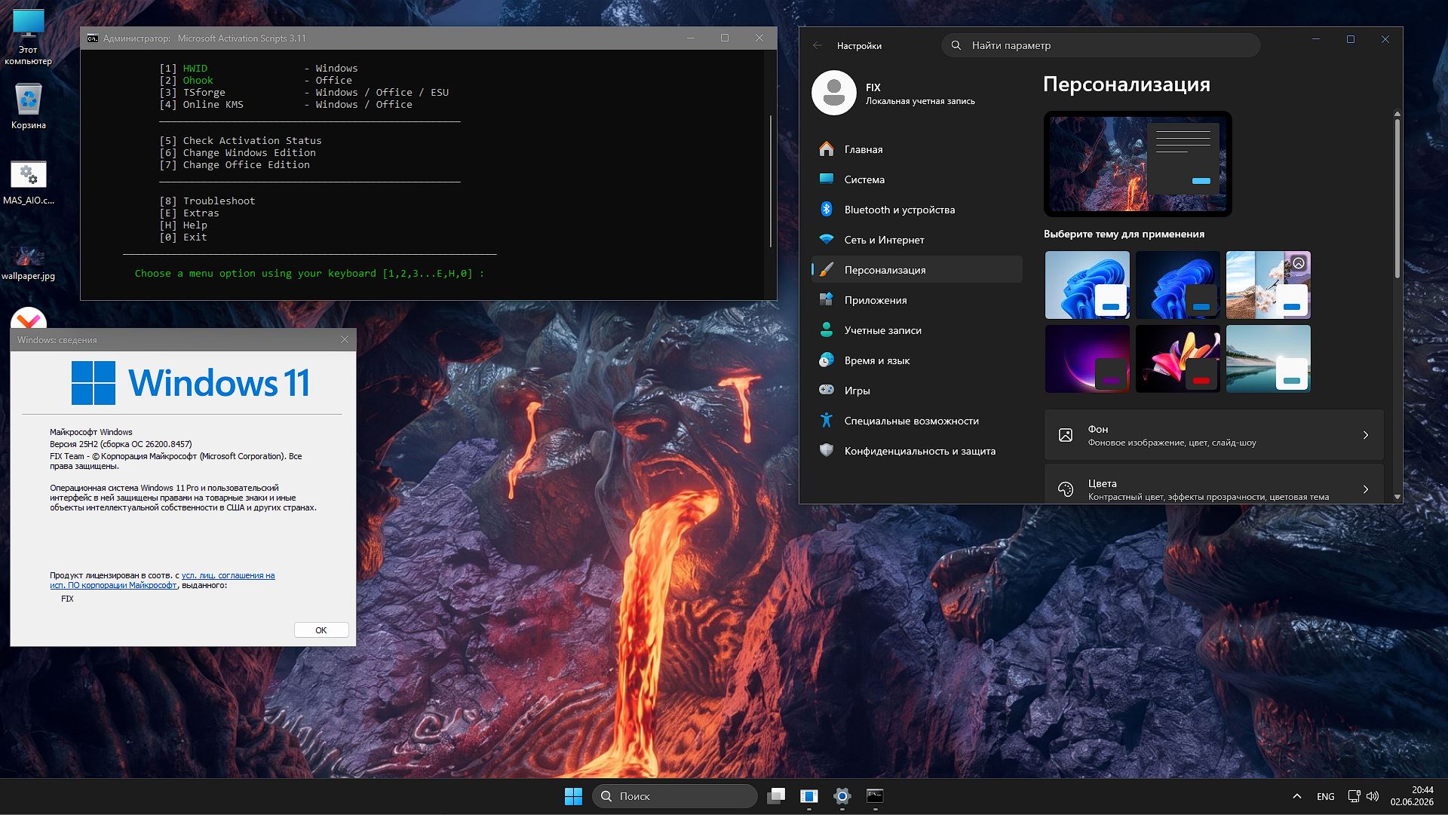
Task: Open 'Приложения' section in Settings
Action: pos(916,300)
